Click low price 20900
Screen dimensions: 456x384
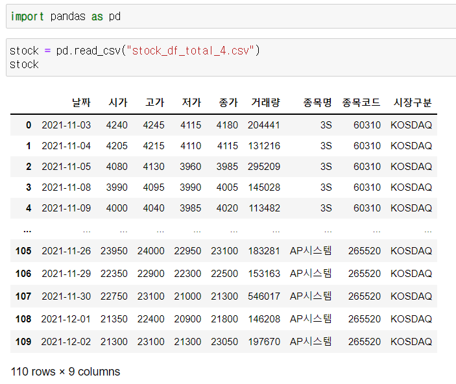187,319
